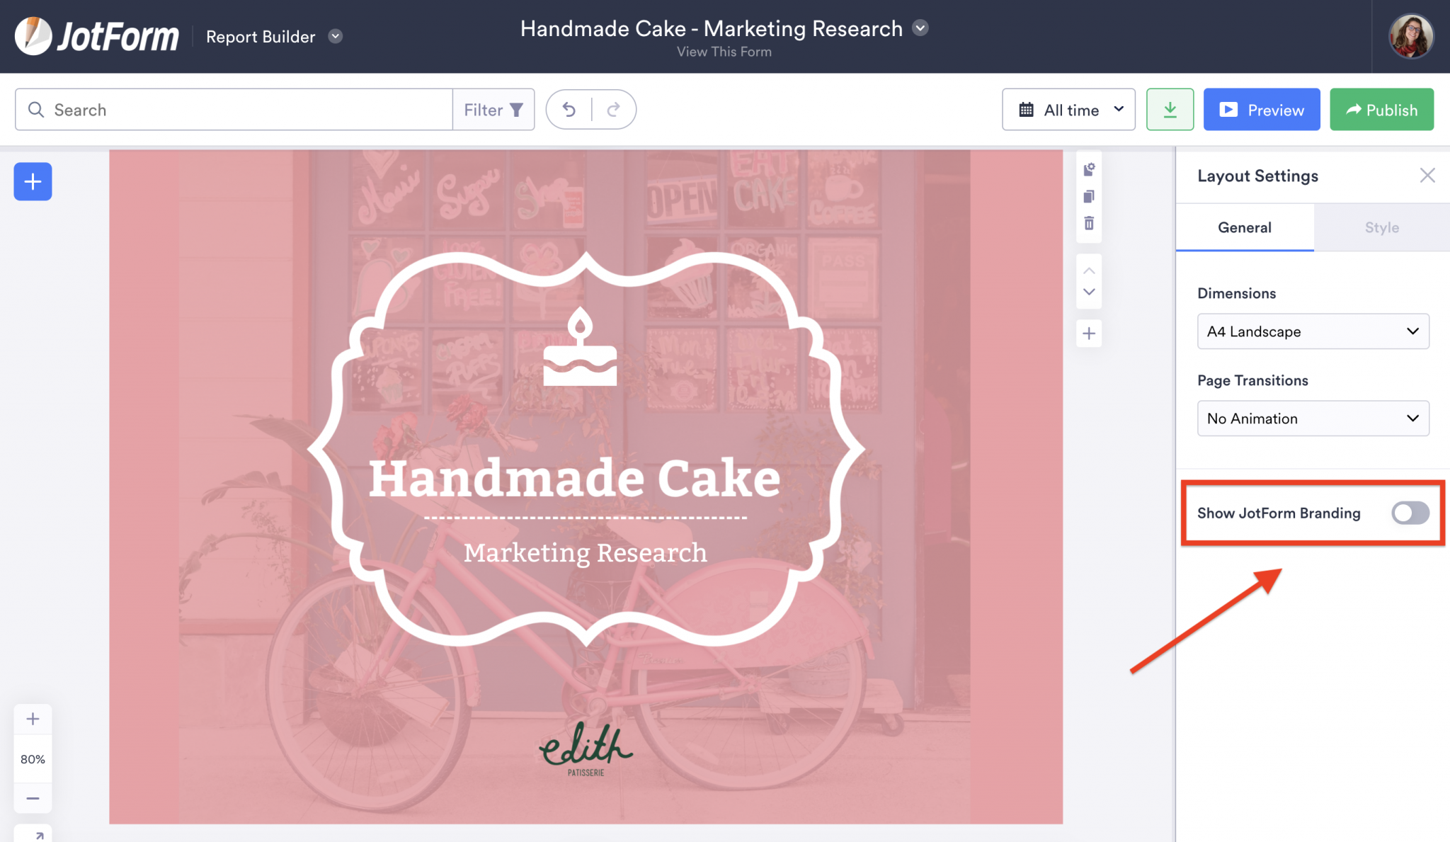This screenshot has width=1450, height=842.
Task: Click the blue Preview button
Action: click(1261, 110)
